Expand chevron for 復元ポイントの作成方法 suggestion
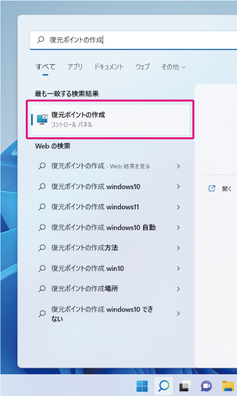The image size is (237, 396). 178,248
